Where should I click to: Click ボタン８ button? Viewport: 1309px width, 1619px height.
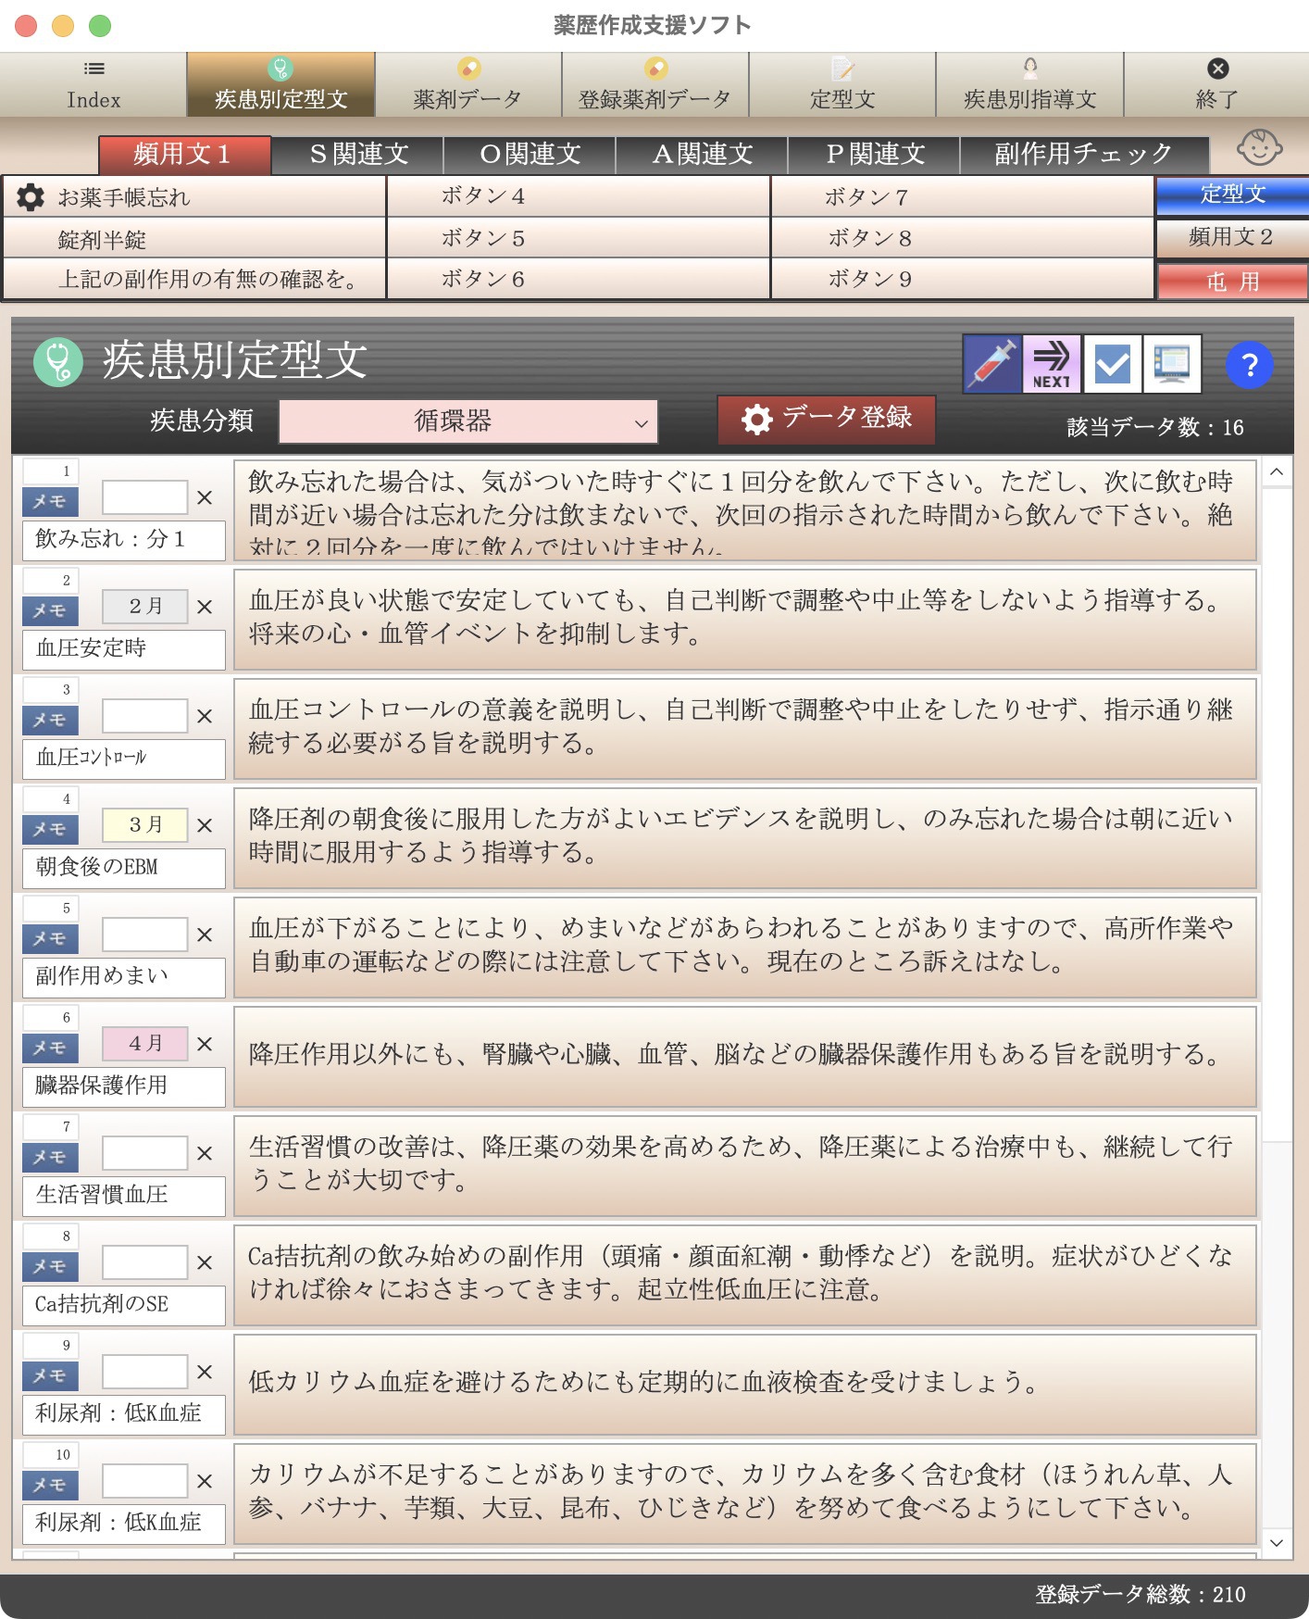[963, 238]
